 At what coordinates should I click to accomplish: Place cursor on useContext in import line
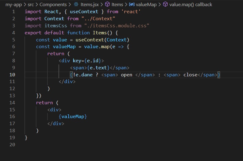pyautogui.click(x=84, y=12)
